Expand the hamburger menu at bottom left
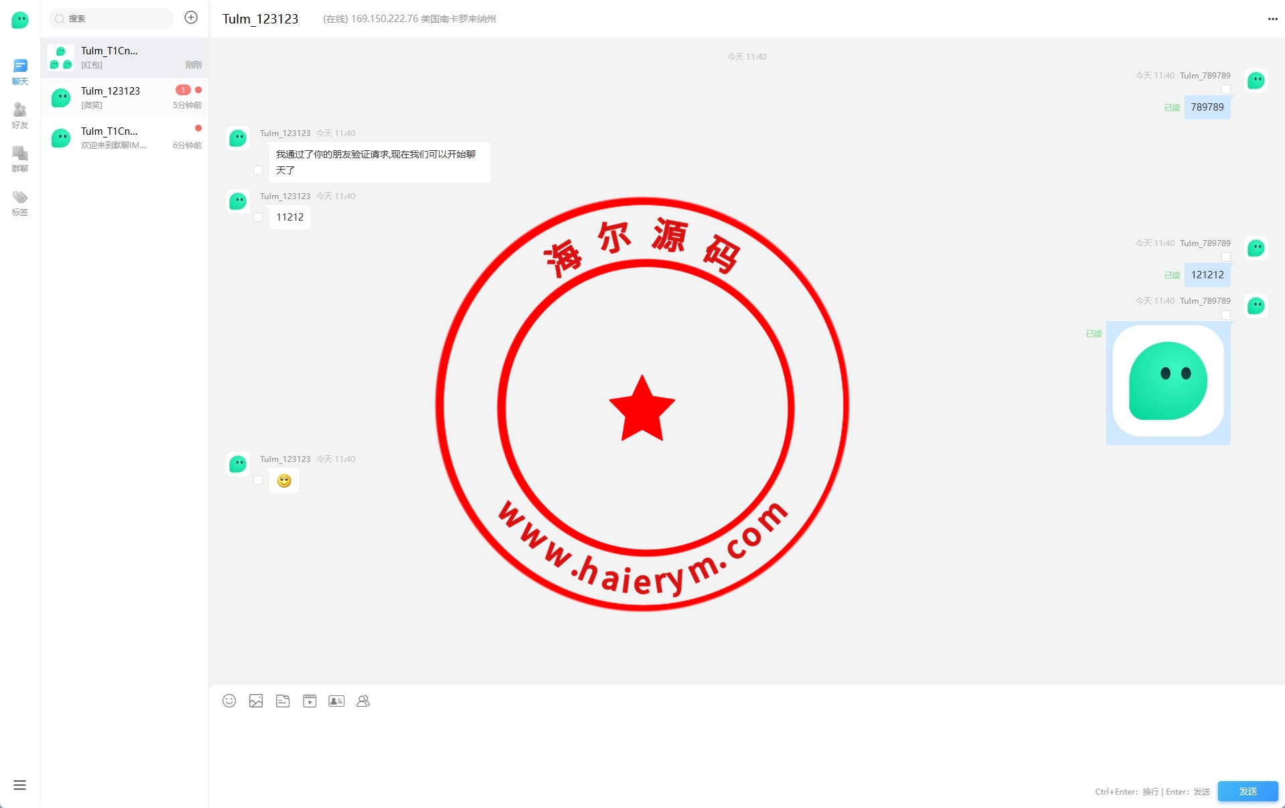1285x808 pixels. (x=19, y=785)
